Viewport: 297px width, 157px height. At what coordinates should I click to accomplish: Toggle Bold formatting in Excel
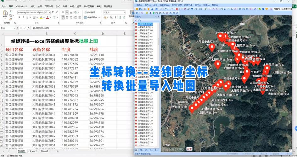pyautogui.click(x=19, y=17)
